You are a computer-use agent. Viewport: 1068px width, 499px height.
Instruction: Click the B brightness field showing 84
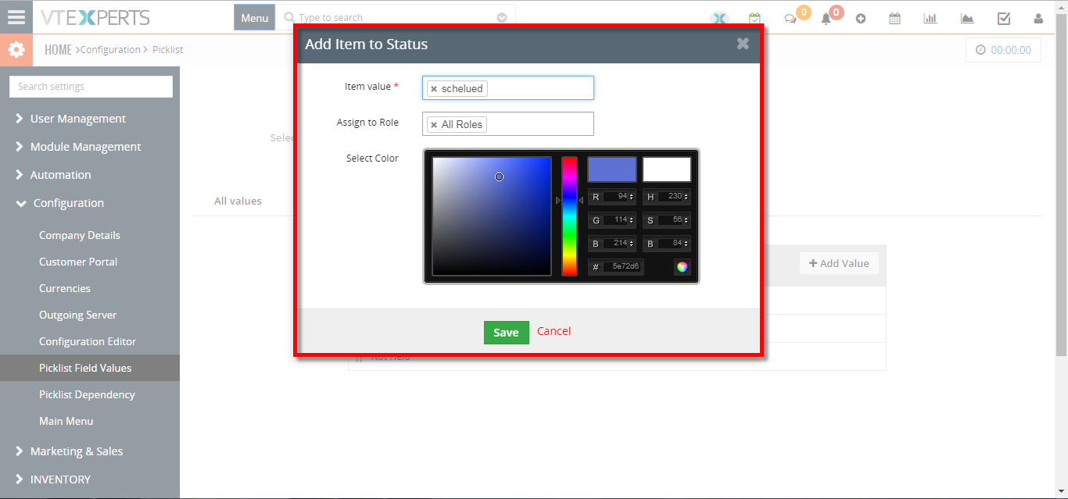tap(671, 244)
